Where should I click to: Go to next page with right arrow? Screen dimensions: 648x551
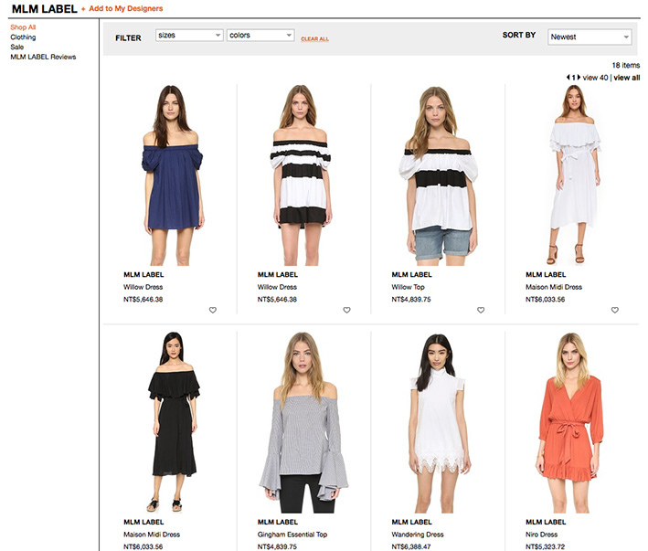579,78
